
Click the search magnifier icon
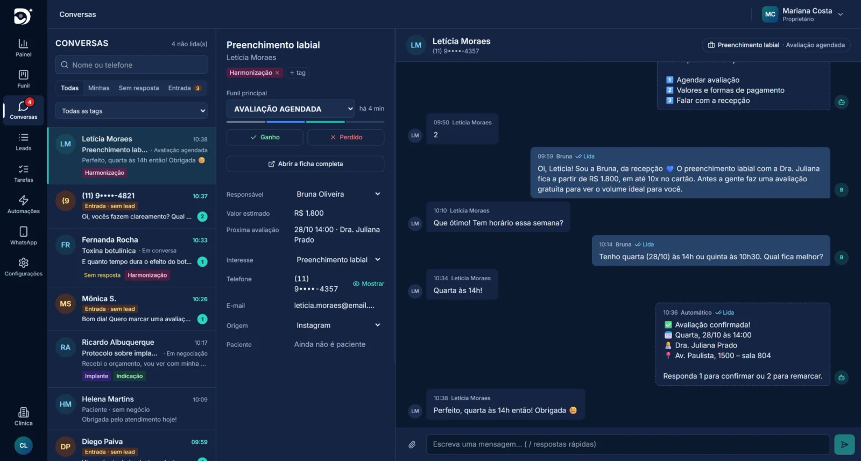coord(65,65)
